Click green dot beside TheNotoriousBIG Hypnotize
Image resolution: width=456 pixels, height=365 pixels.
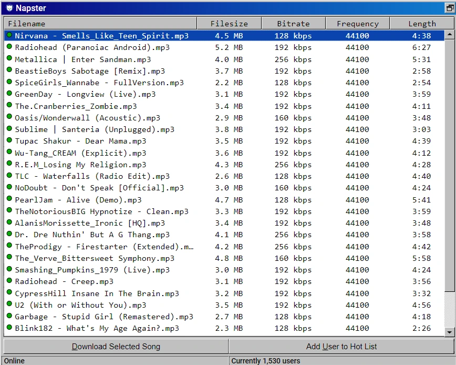point(9,210)
